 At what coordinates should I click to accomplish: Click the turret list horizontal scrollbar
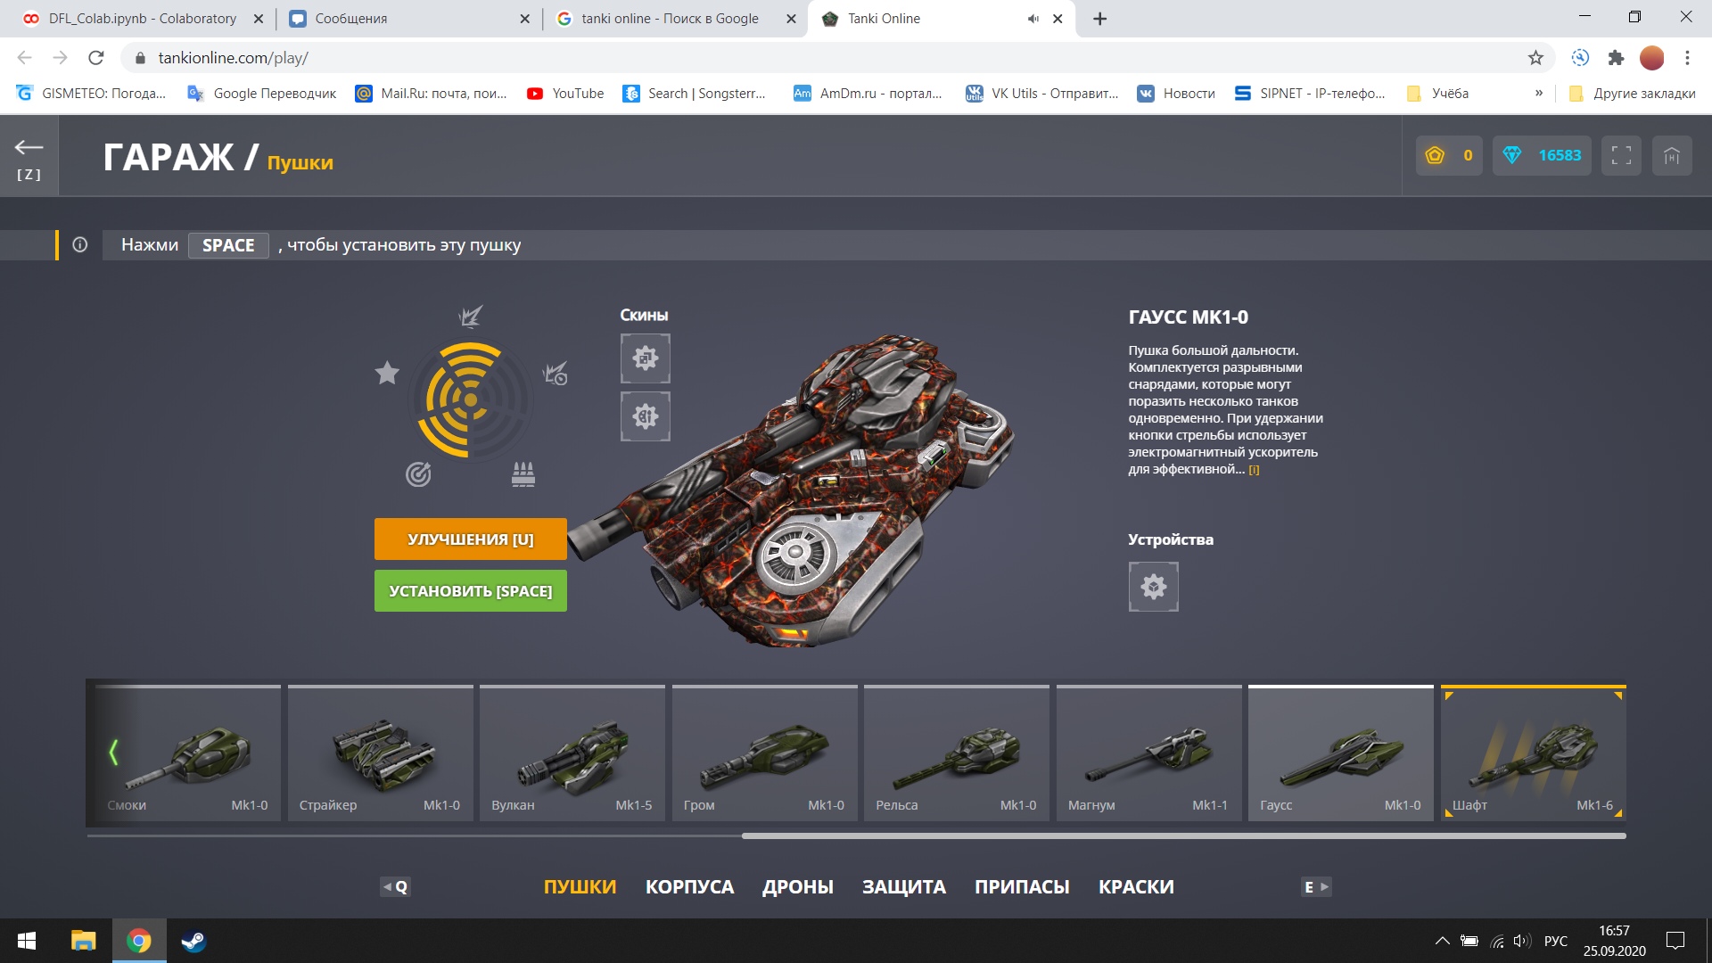coord(1183,835)
